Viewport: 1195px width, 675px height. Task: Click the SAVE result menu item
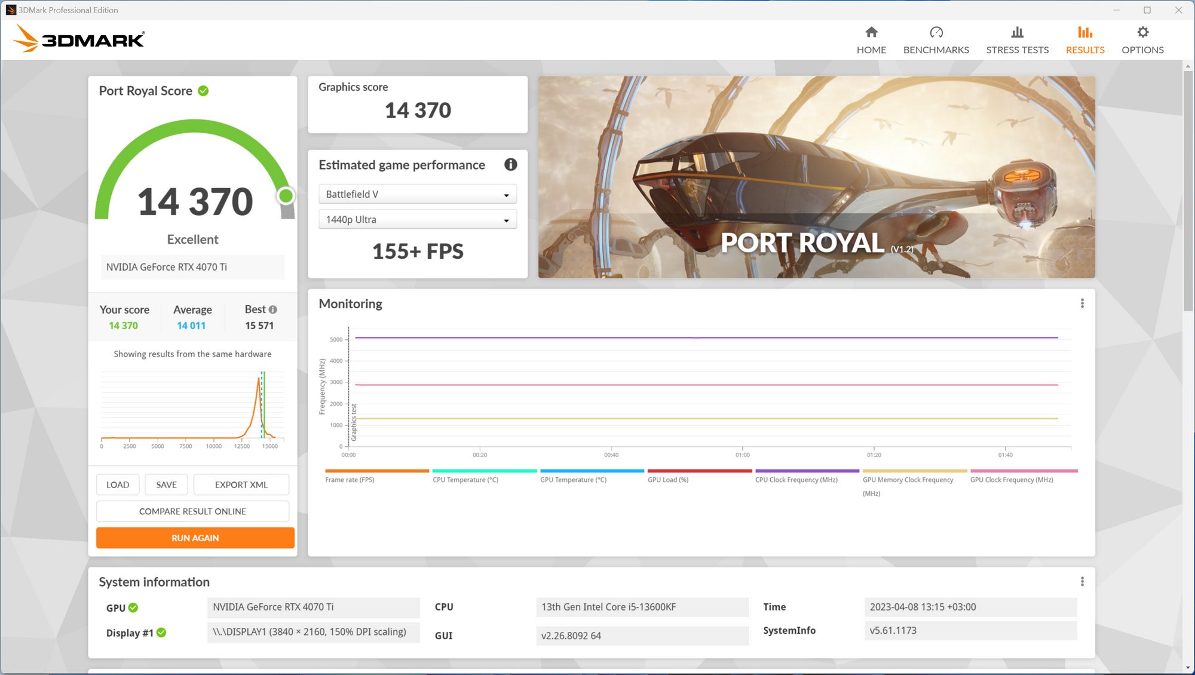(x=166, y=484)
